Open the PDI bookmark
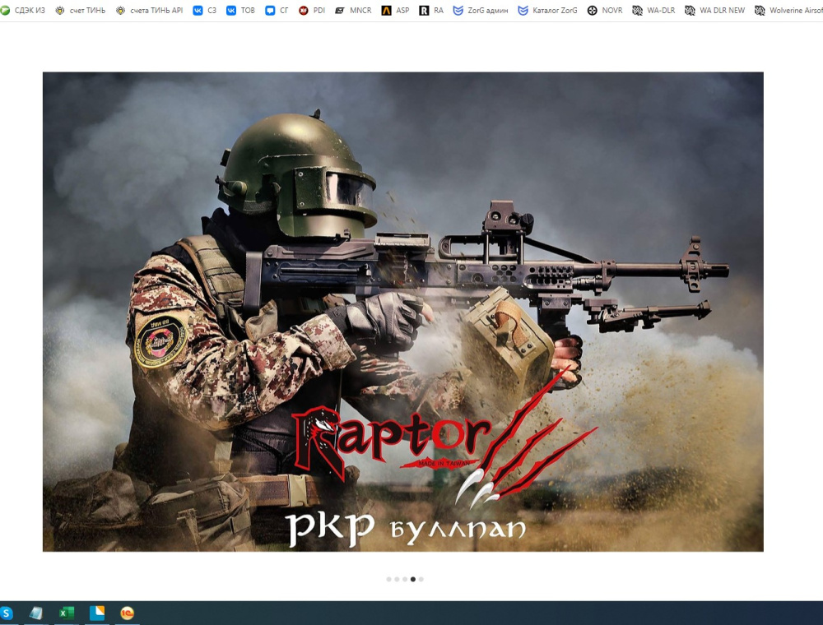 pos(312,11)
